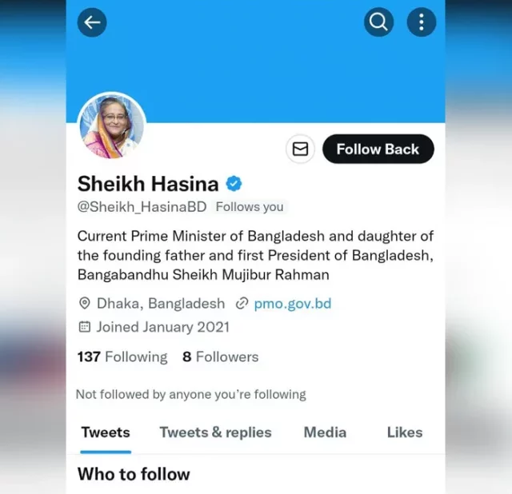
Task: Open the search magnifier icon
Action: (378, 22)
